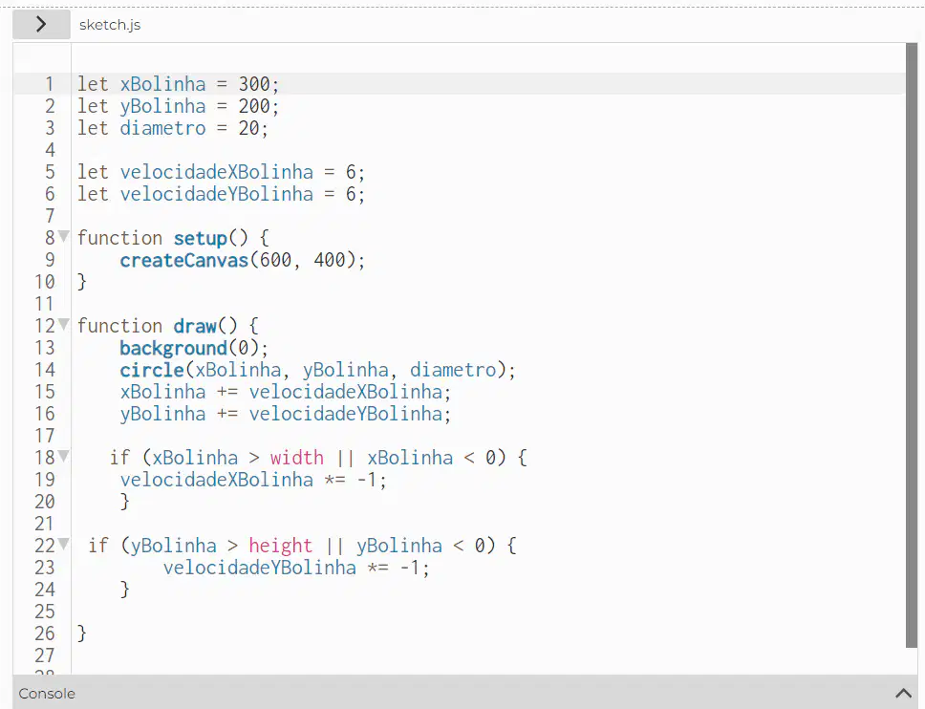Click the height keyword on line 22
The image size is (925, 709).
pyautogui.click(x=280, y=546)
